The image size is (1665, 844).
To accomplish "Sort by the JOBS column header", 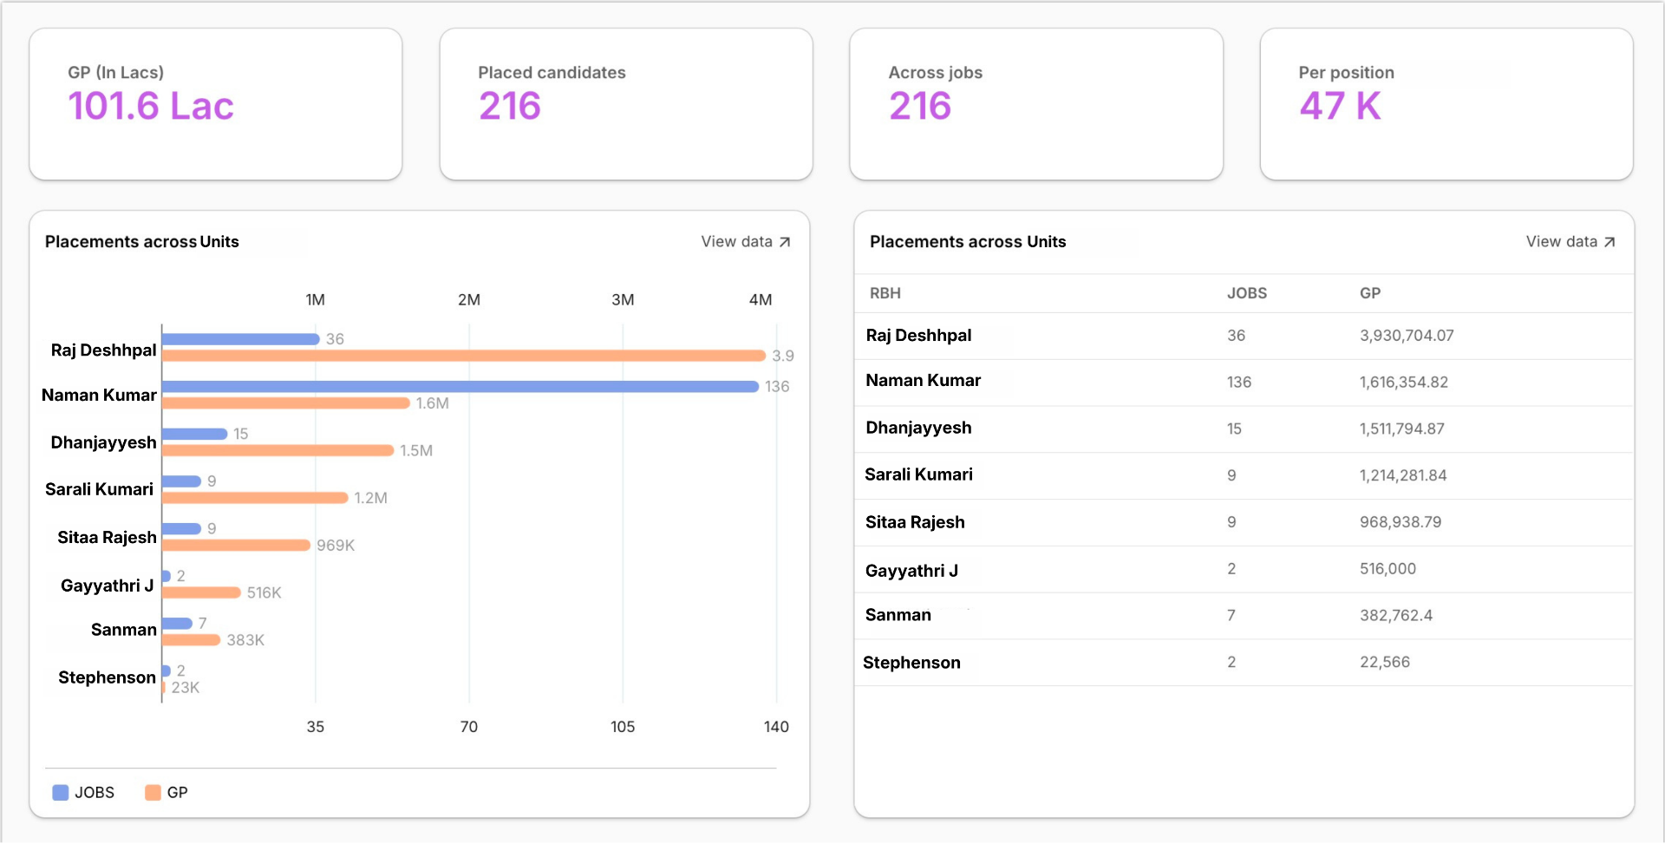I will (x=1247, y=293).
